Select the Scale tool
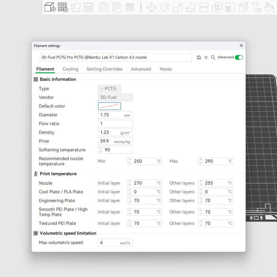Screen dimensions: 277x277 pos(178,7)
